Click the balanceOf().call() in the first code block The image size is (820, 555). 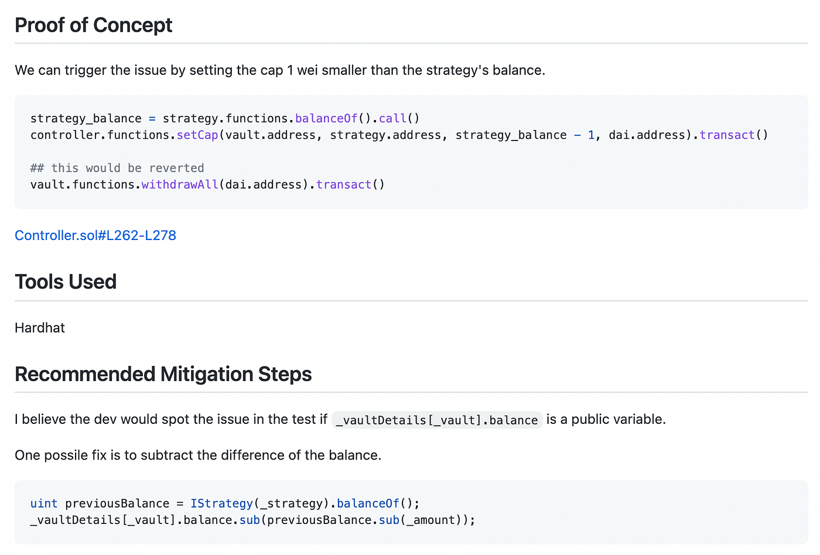[357, 118]
